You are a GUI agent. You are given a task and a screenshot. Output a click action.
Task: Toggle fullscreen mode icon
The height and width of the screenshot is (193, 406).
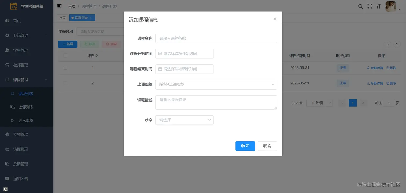click(370, 6)
